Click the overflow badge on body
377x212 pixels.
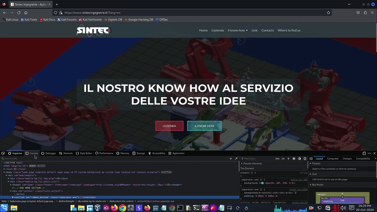(166, 172)
